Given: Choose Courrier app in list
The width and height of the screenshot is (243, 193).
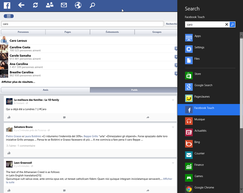Looking at the screenshot, I should click(209, 155).
